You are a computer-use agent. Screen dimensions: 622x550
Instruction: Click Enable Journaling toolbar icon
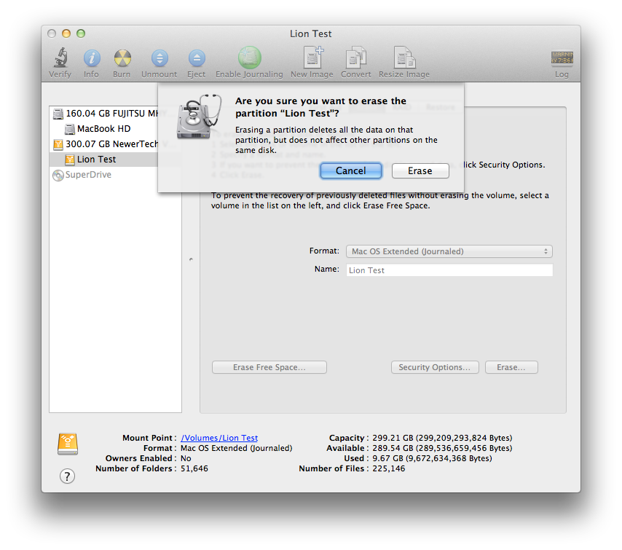point(250,58)
